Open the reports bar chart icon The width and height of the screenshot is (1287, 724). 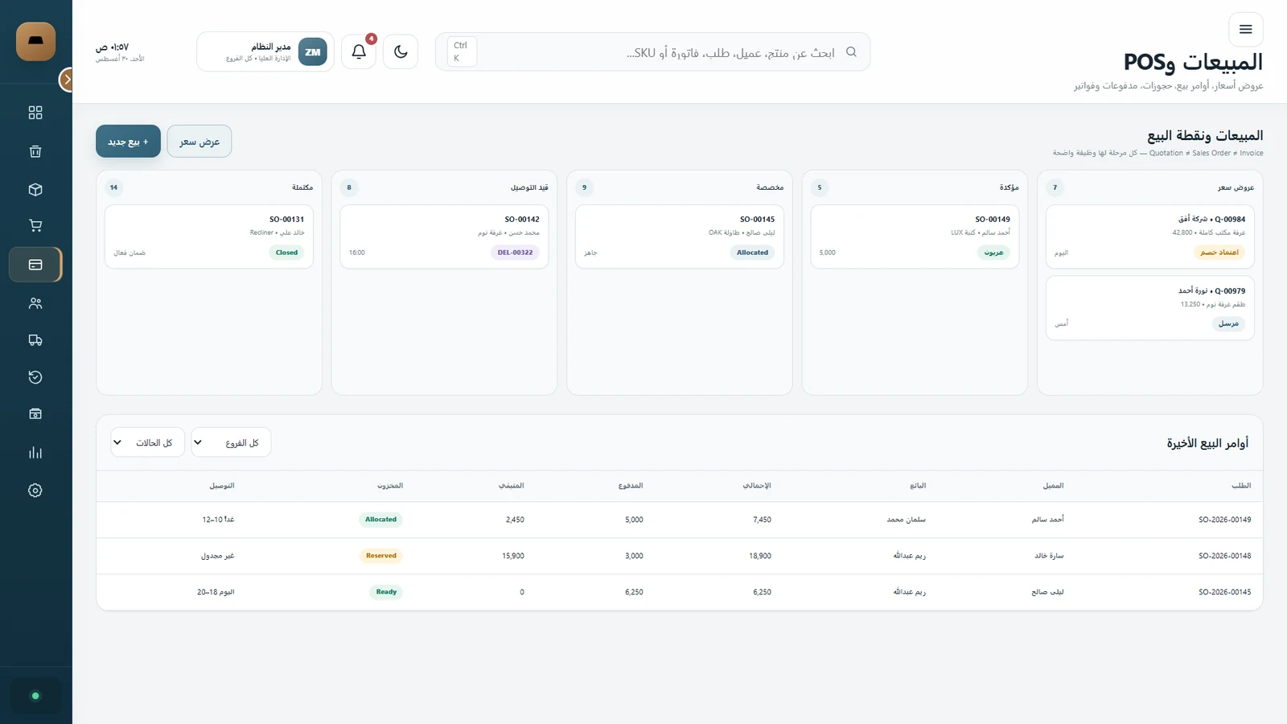(x=35, y=453)
